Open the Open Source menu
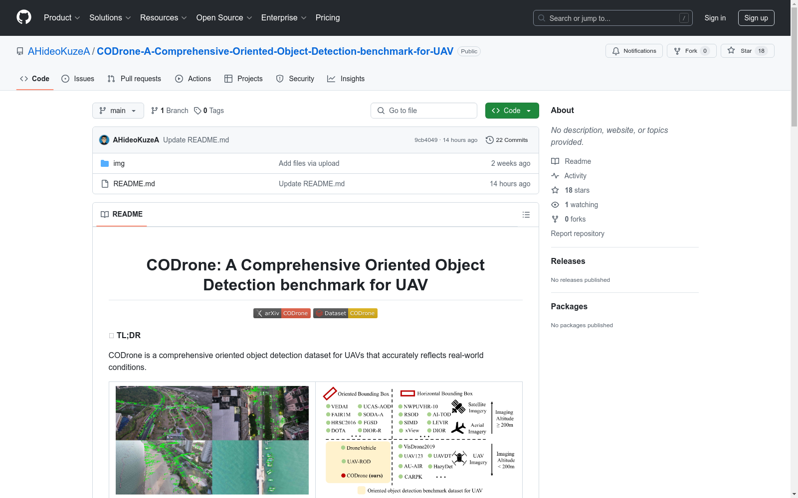 tap(224, 18)
